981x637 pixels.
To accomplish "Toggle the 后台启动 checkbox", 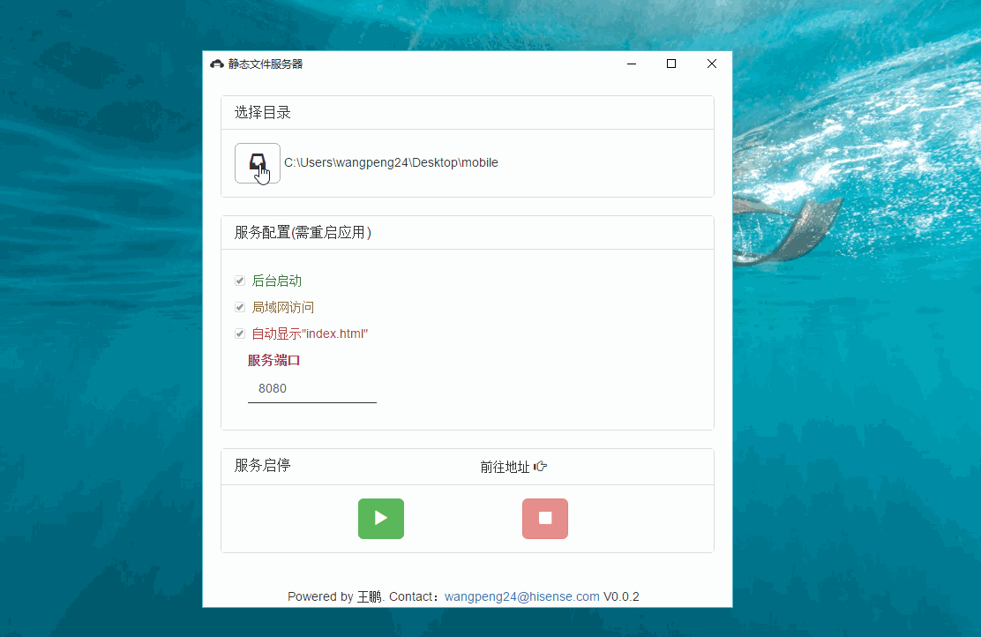I will [x=240, y=281].
